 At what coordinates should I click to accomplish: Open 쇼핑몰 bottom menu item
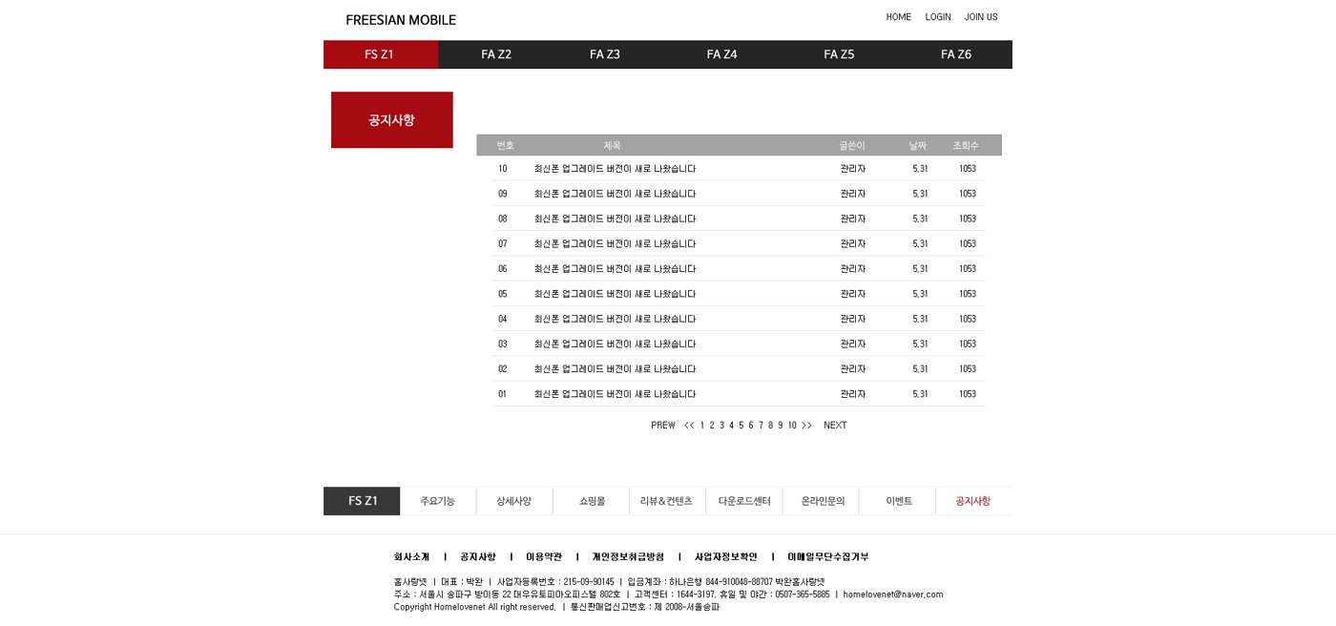(592, 501)
